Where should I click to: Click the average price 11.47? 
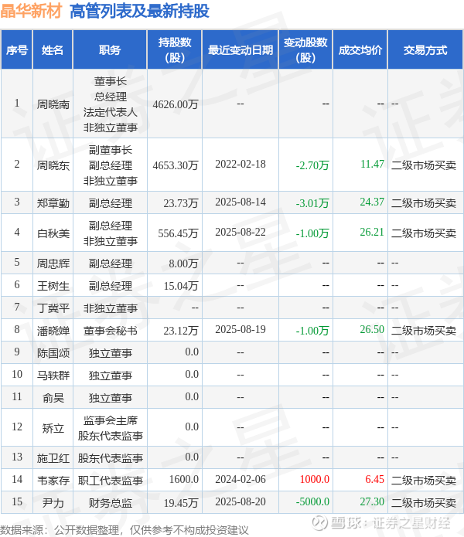click(x=372, y=164)
